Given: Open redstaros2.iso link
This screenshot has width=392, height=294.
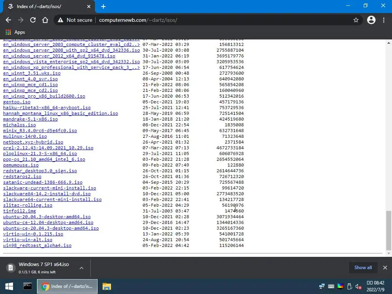Looking at the screenshot, I should tap(22, 177).
